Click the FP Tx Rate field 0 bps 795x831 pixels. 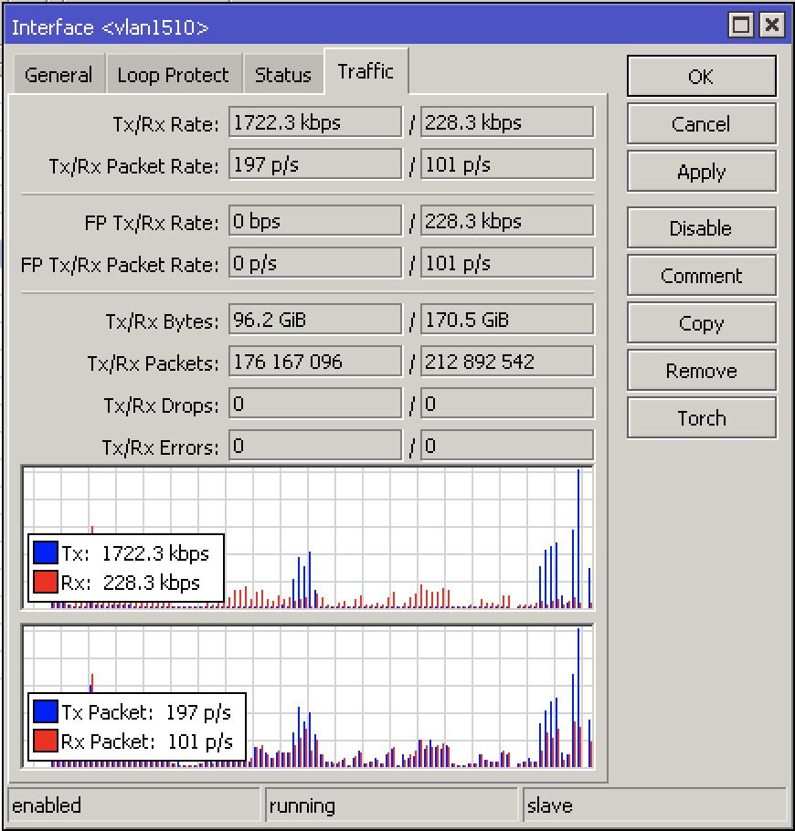point(315,221)
